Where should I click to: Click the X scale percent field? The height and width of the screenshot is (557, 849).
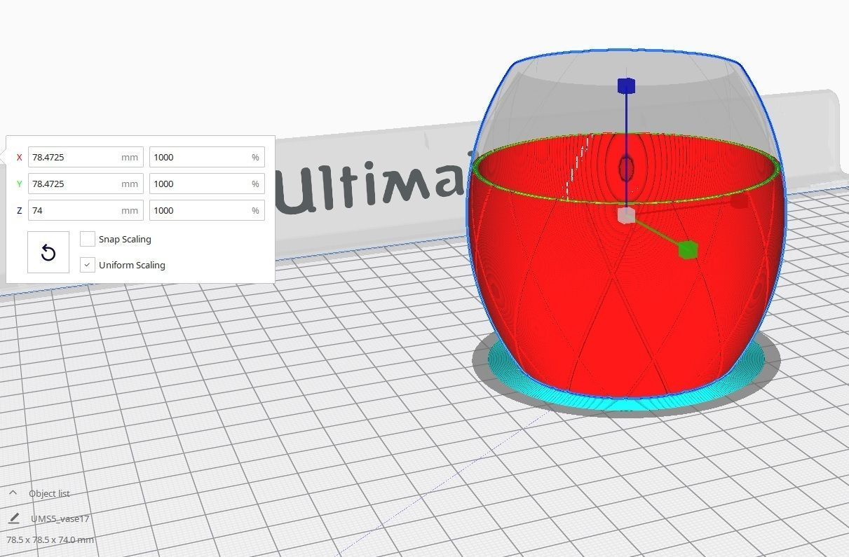point(207,157)
